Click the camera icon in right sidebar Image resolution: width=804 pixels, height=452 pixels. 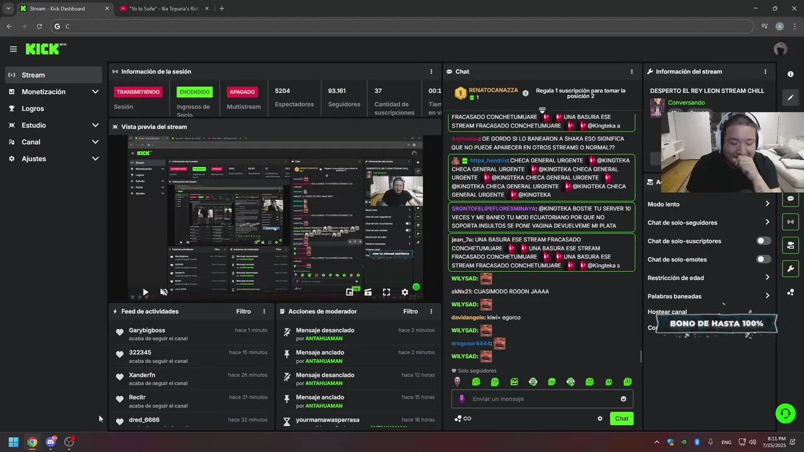tap(790, 245)
